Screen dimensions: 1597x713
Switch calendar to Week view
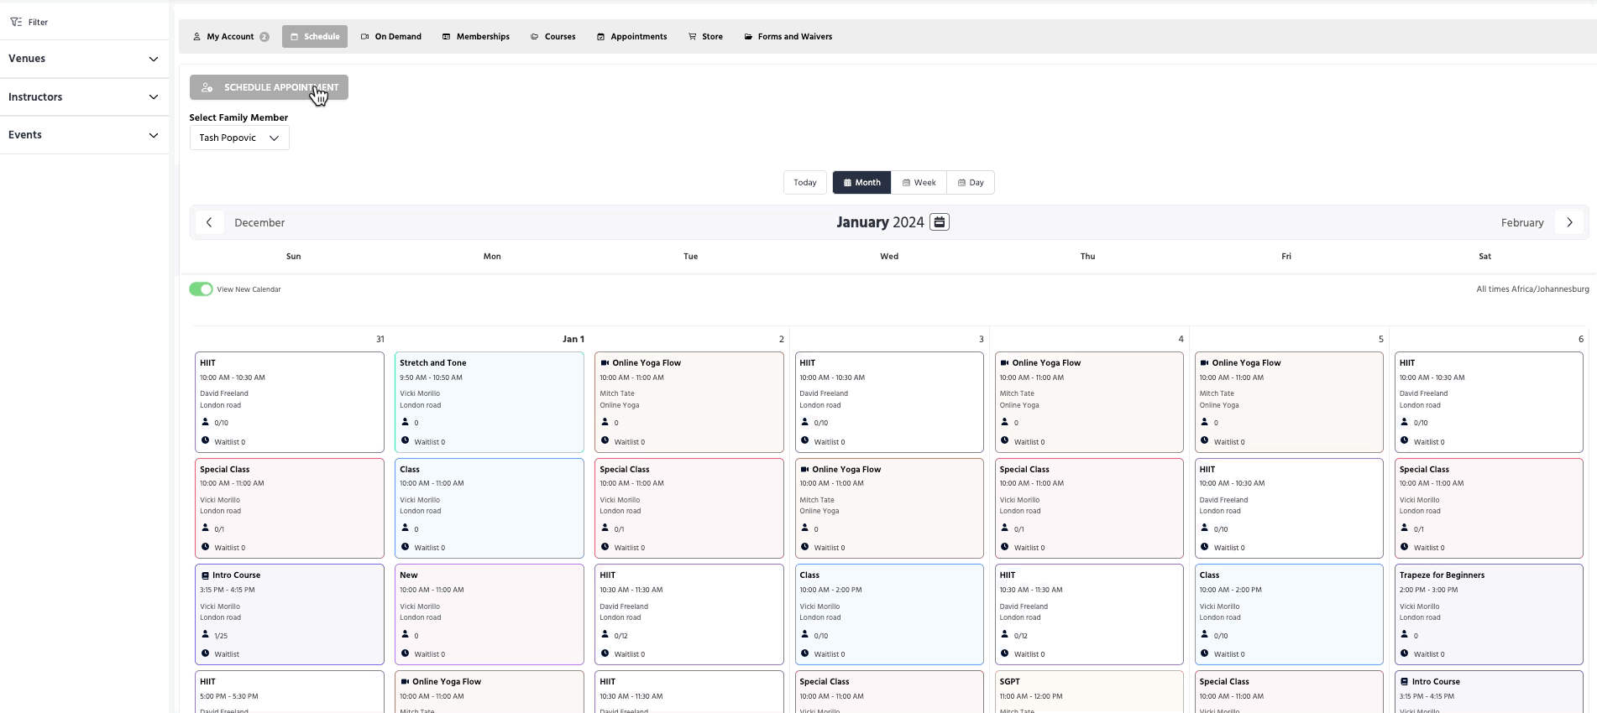(919, 183)
